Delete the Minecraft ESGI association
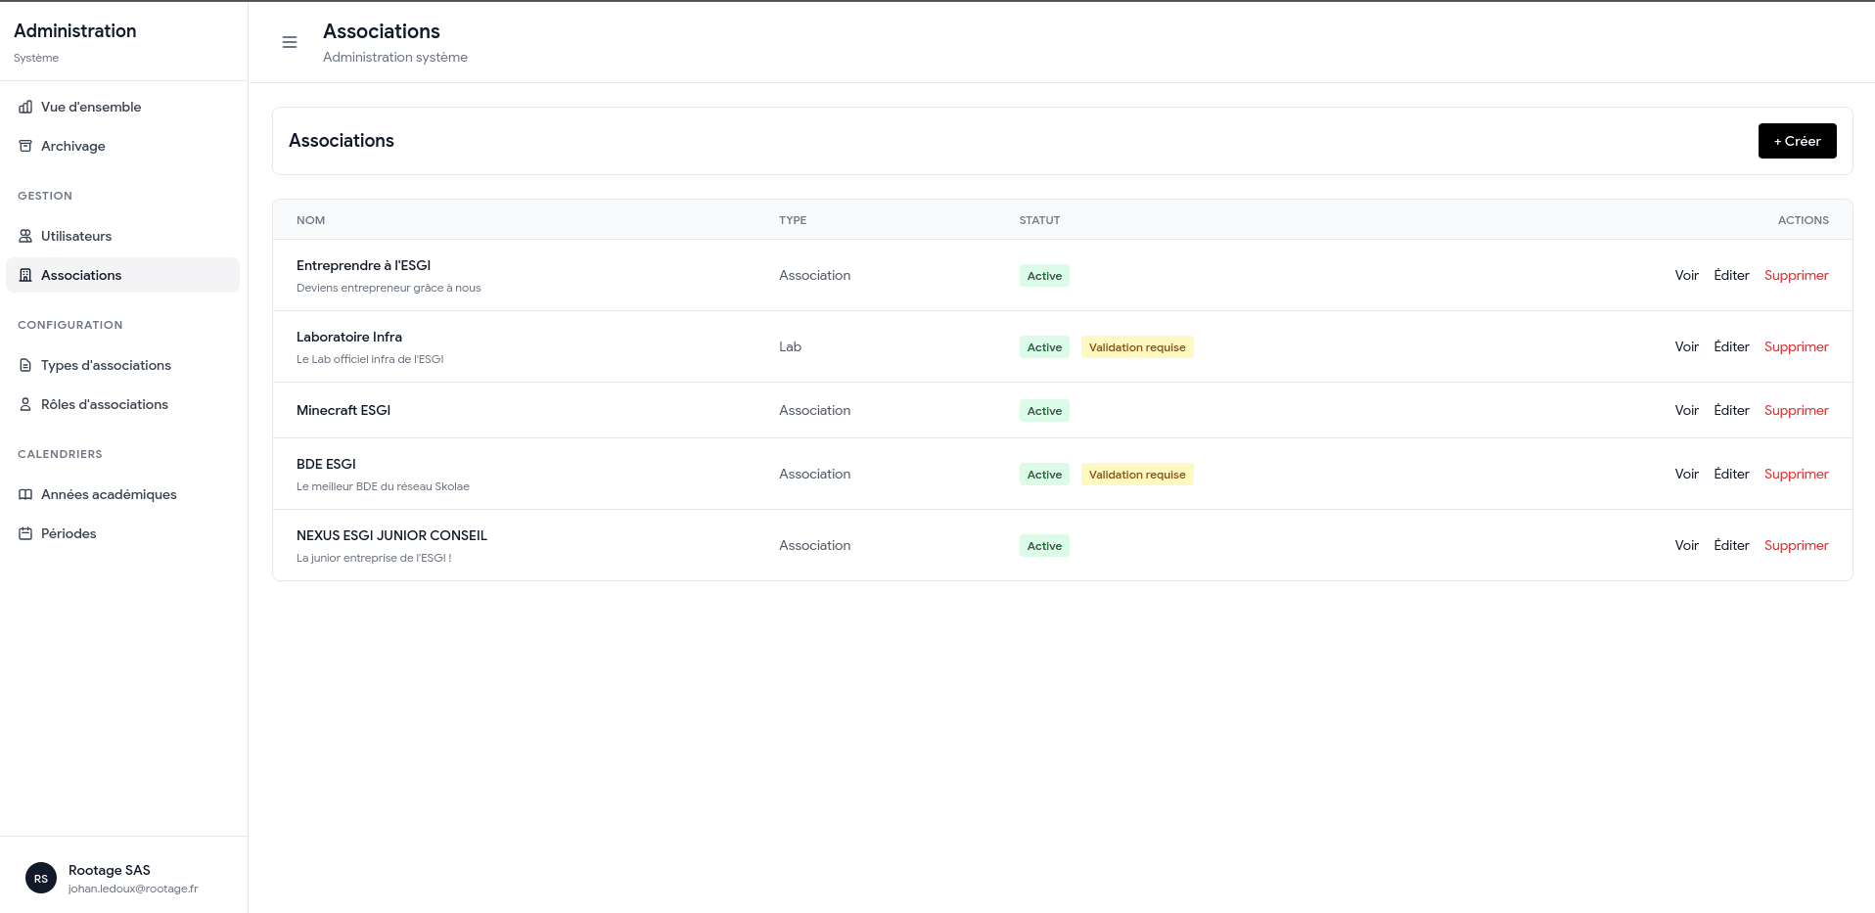 pyautogui.click(x=1796, y=410)
